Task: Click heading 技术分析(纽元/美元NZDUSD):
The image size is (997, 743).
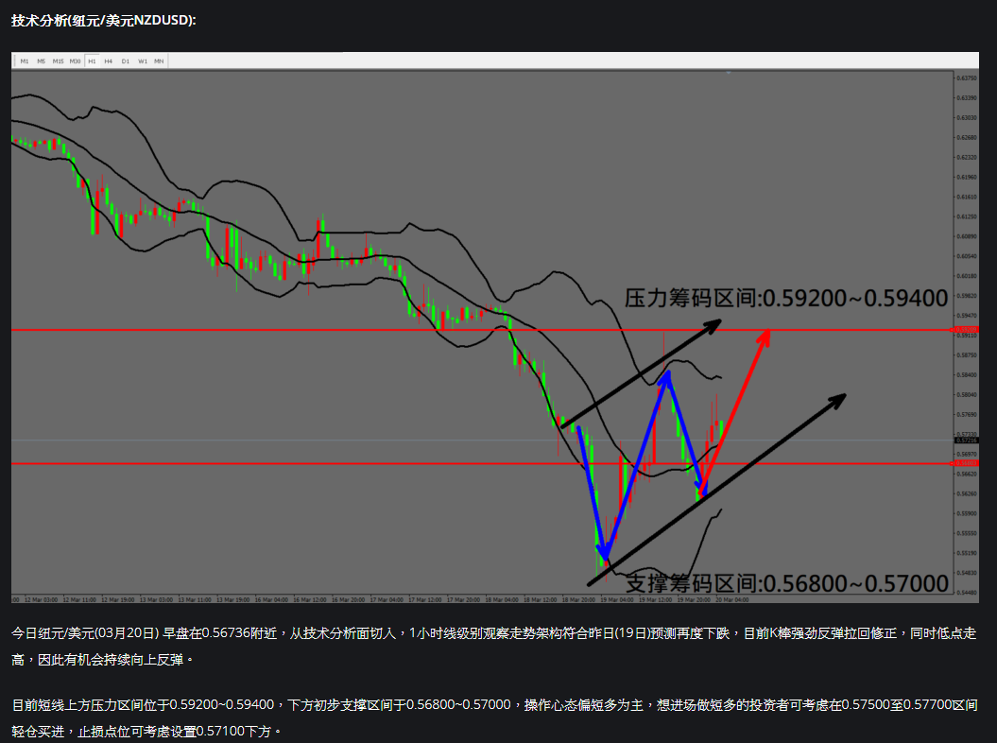Action: tap(104, 21)
